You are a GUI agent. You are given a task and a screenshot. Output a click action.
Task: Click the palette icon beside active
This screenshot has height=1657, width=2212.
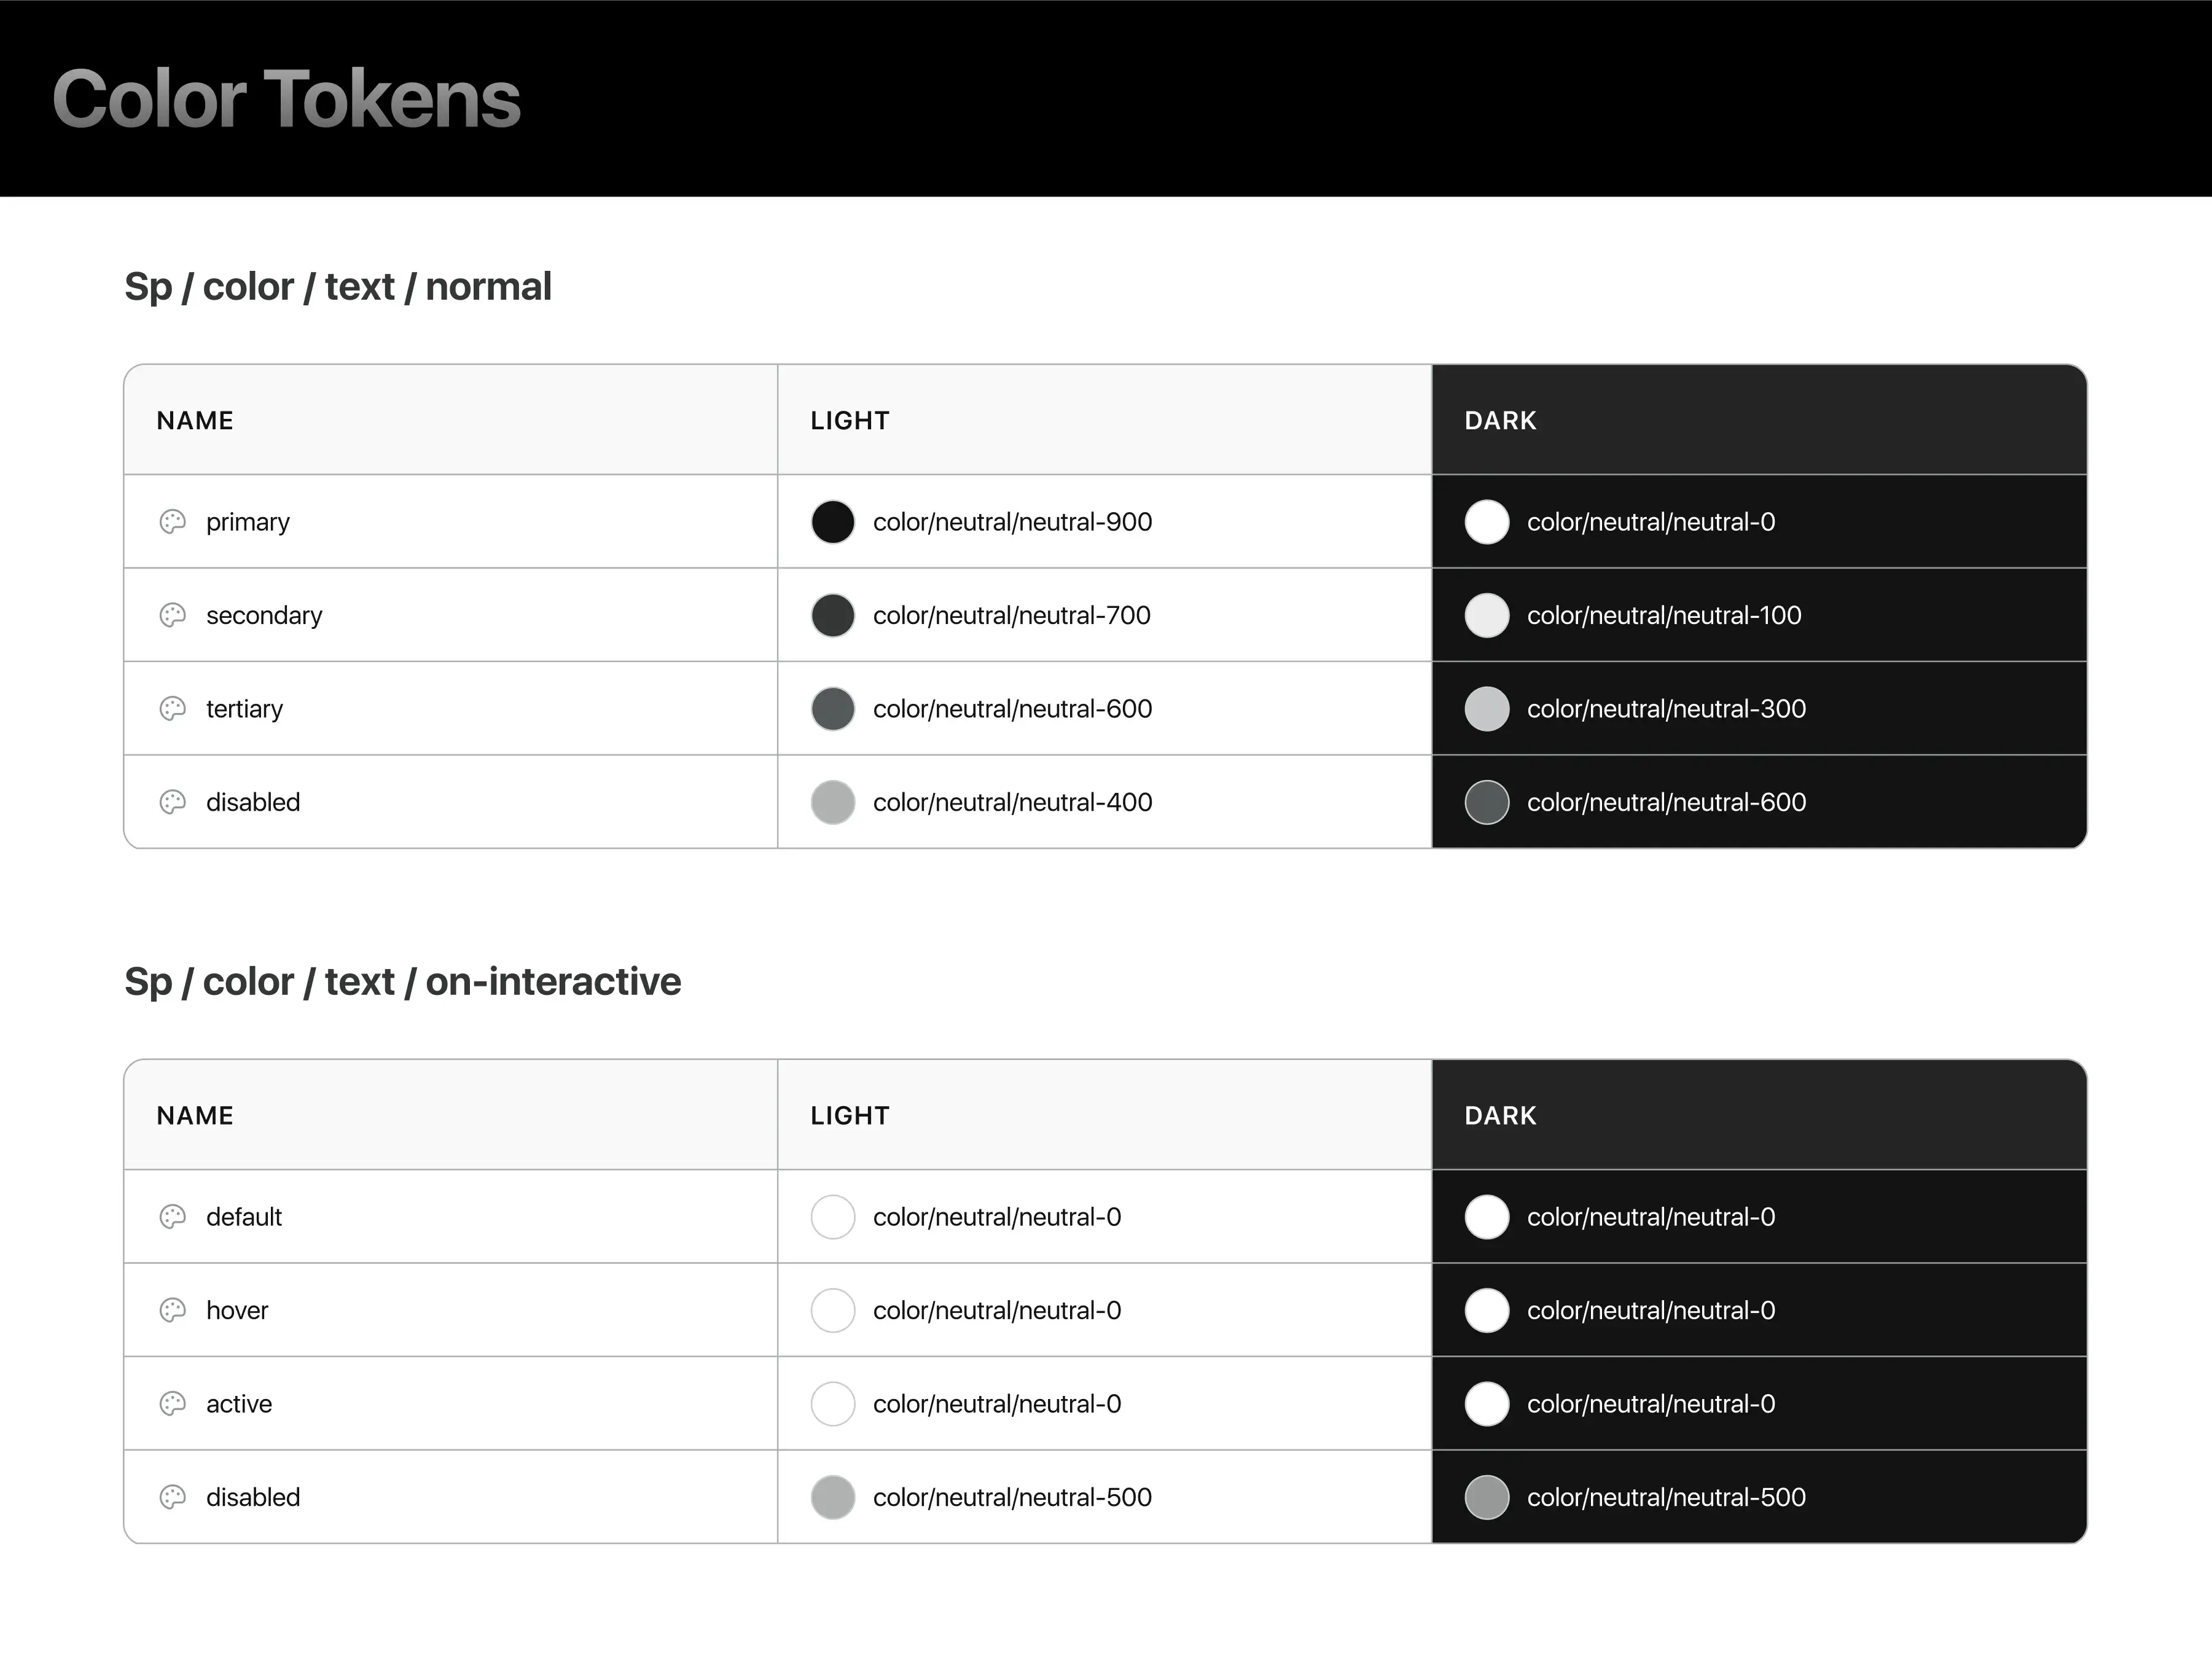(x=173, y=1404)
